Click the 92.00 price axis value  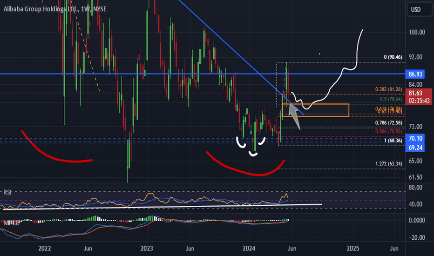[x=415, y=57]
